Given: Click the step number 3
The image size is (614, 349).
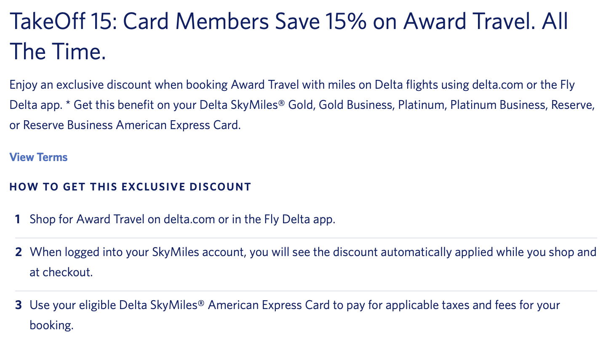Looking at the screenshot, I should tap(18, 305).
